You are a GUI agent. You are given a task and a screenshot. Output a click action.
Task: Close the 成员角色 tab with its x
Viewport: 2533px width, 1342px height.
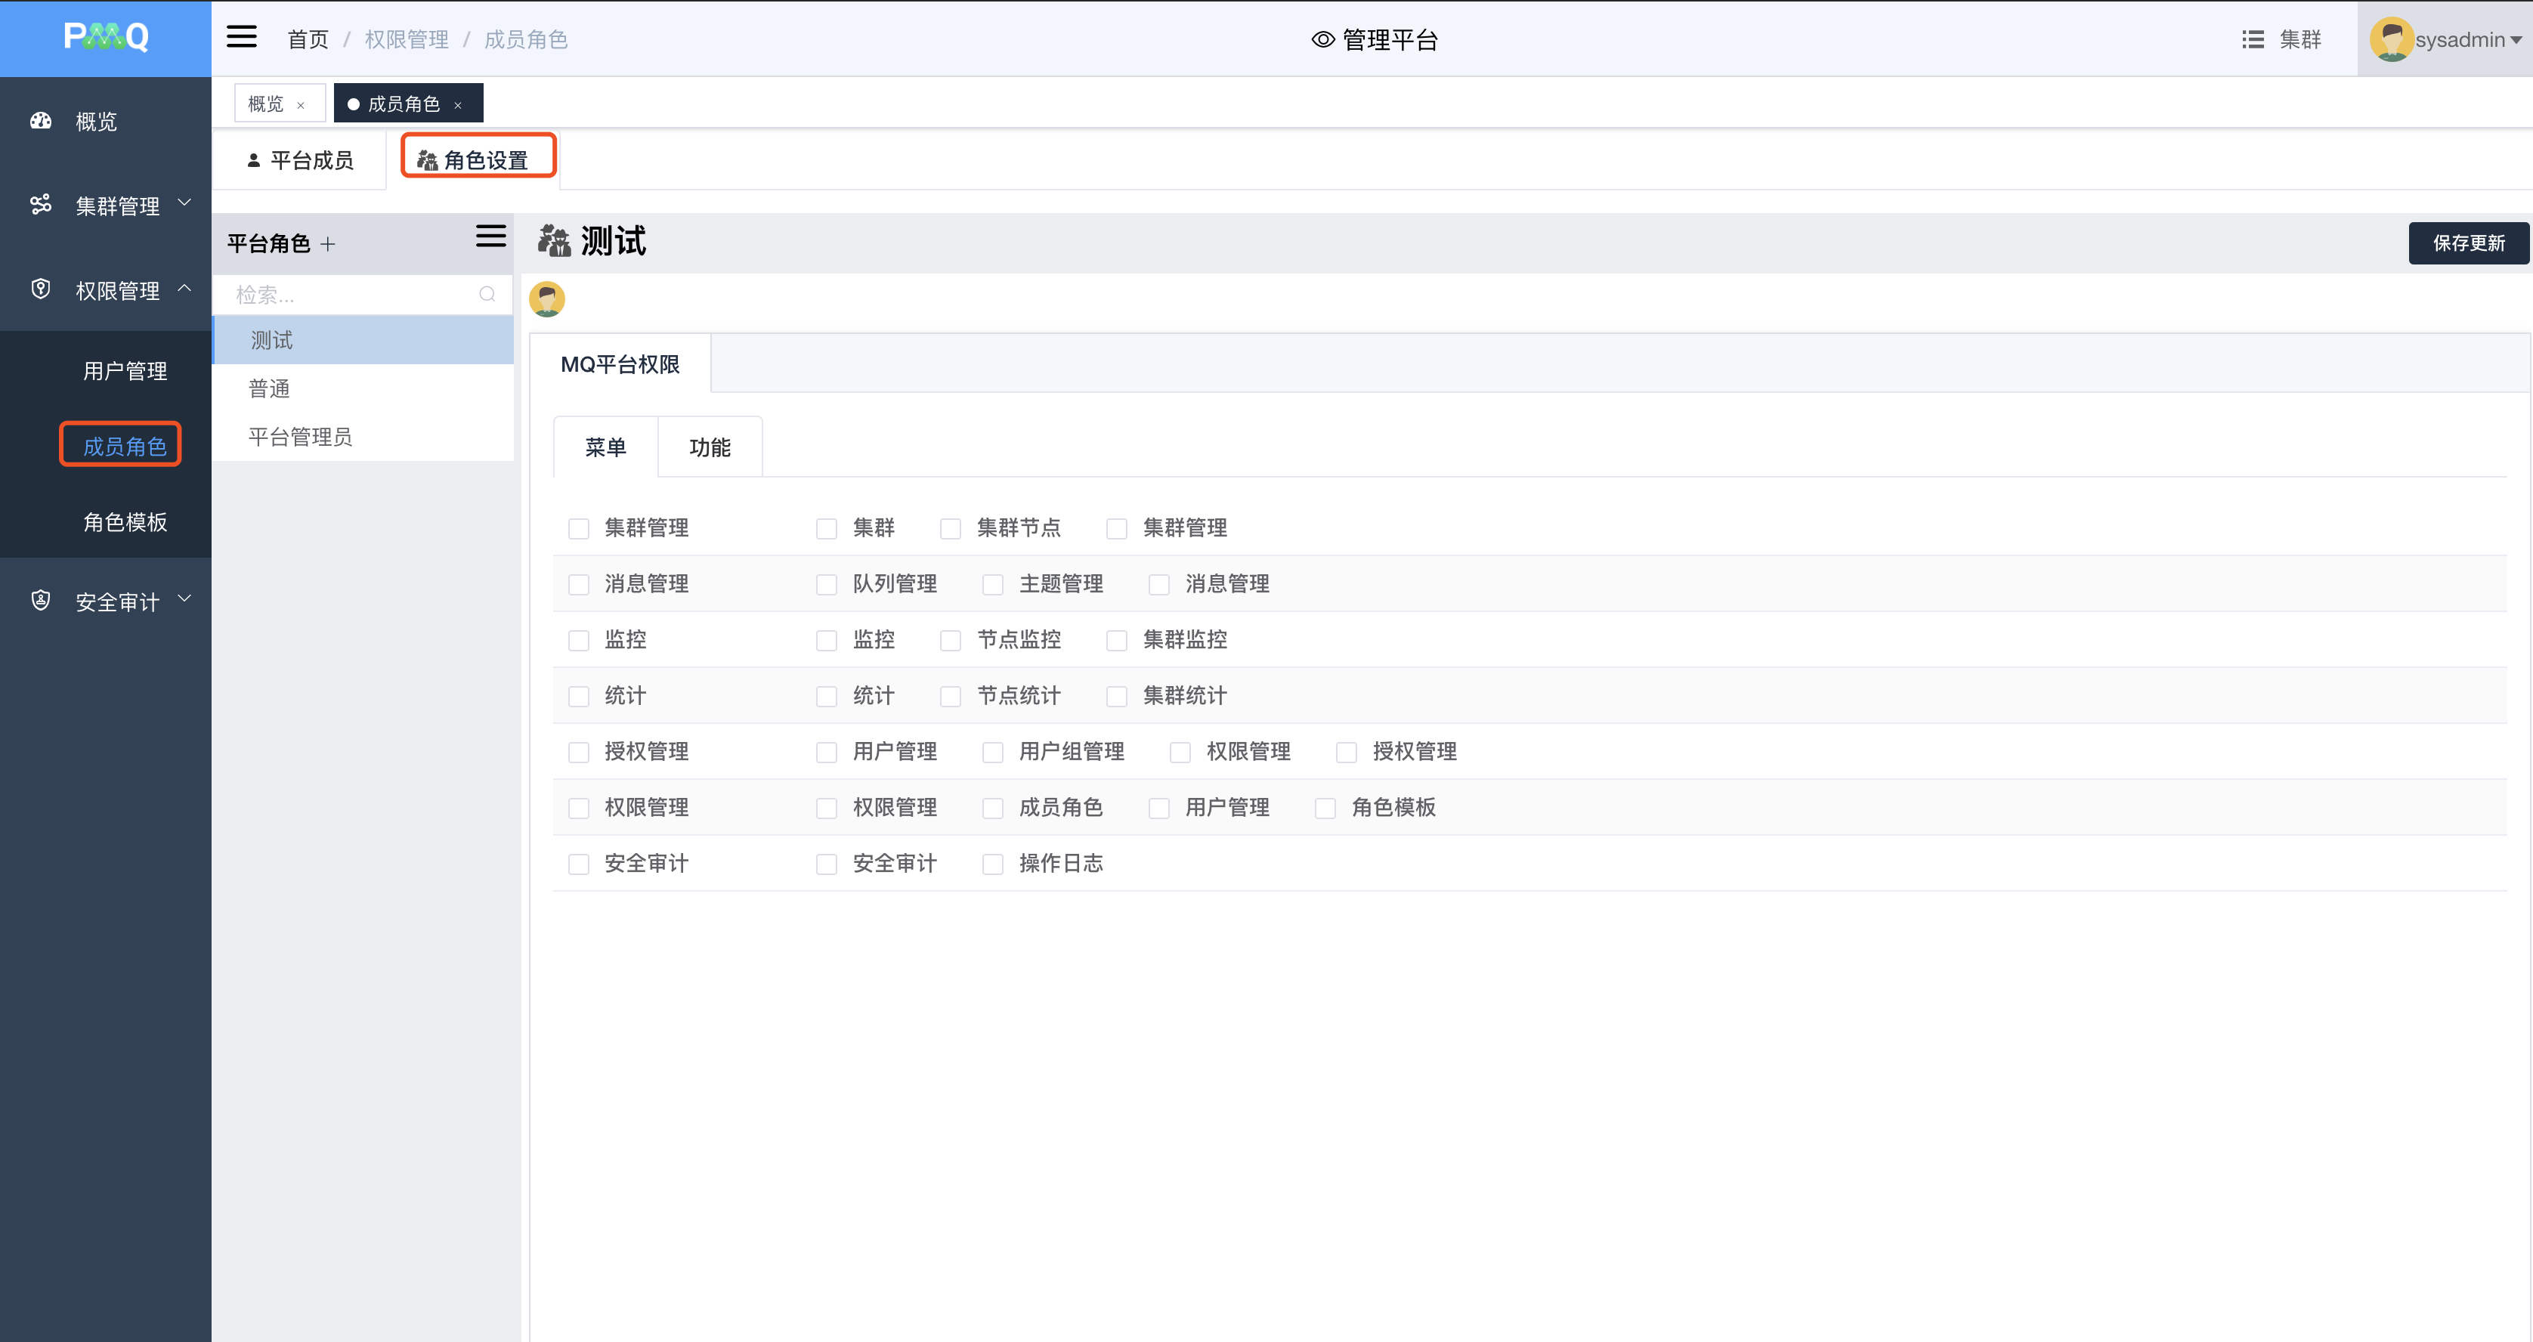(457, 104)
